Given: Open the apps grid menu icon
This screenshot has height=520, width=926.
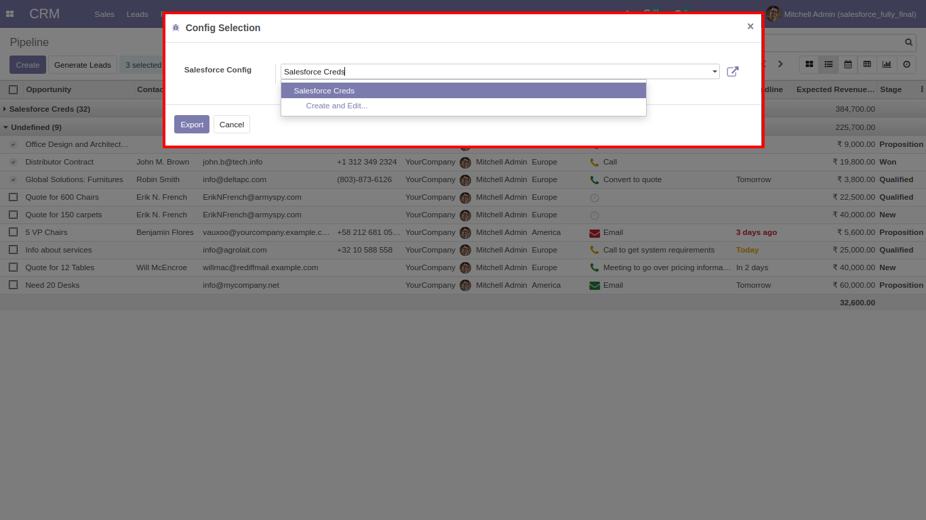Looking at the screenshot, I should tap(9, 14).
